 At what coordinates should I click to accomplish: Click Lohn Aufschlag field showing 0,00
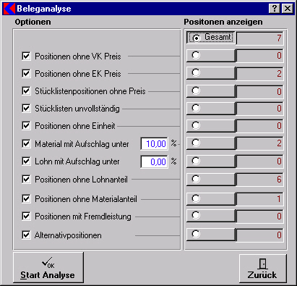pyautogui.click(x=154, y=161)
